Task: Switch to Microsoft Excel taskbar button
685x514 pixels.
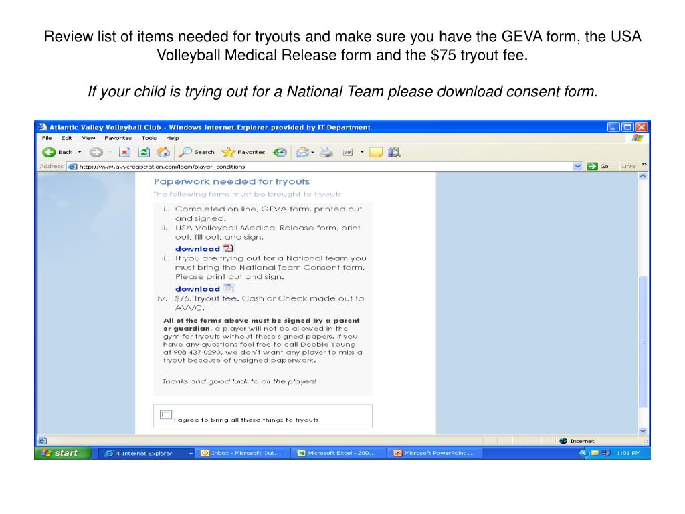Action: pyautogui.click(x=339, y=453)
